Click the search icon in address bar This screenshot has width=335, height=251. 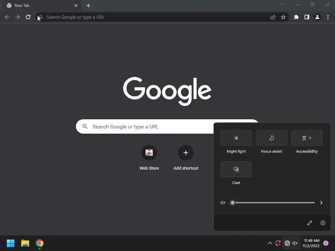tap(41, 17)
